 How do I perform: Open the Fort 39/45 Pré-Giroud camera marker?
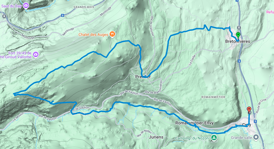pos(36,55)
